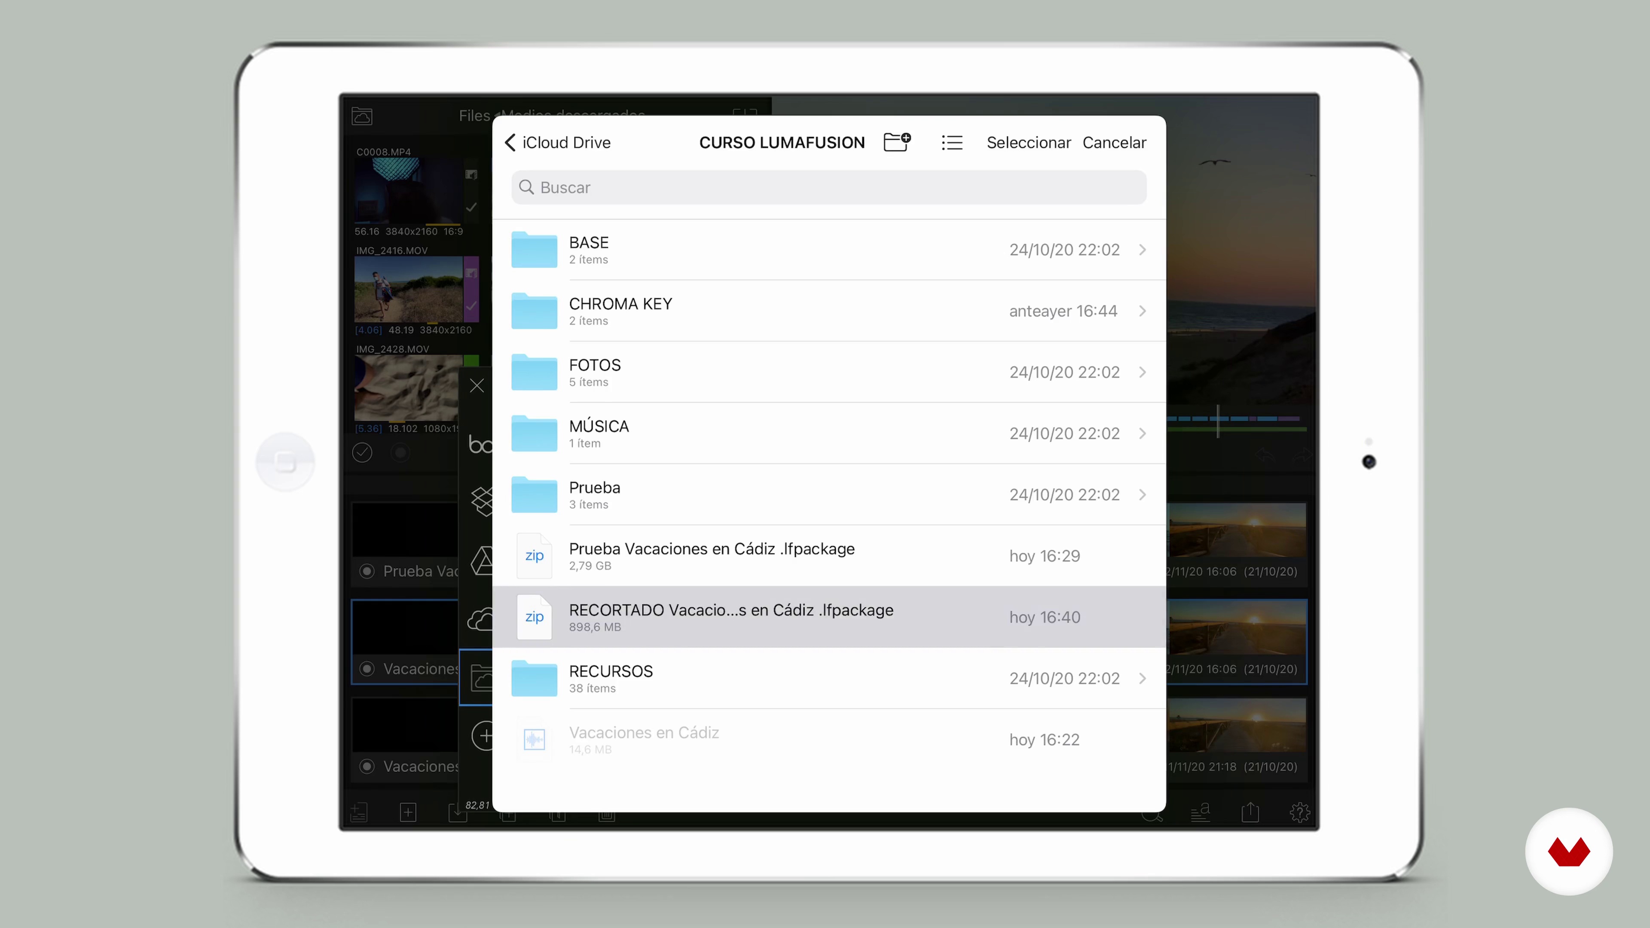1650x928 pixels.
Task: Expand RECURSOS row chevron
Action: click(x=1142, y=678)
